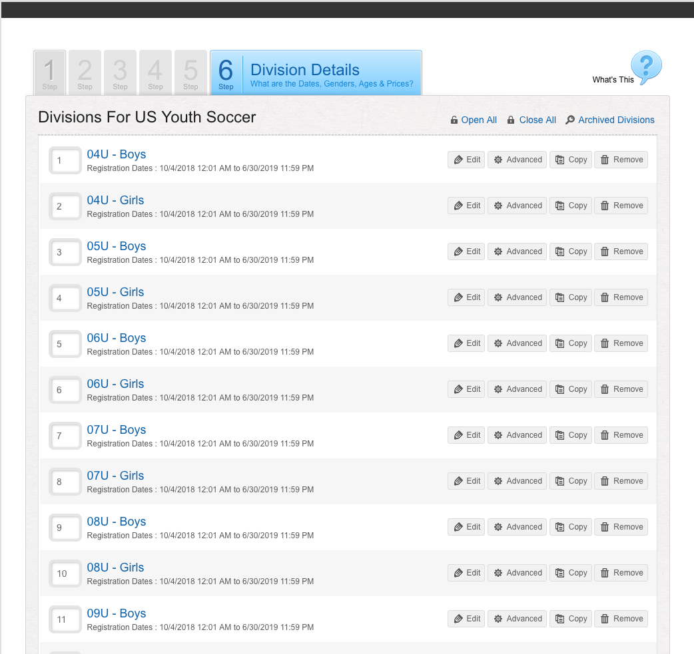Viewport: 694px width, 654px height.
Task: Click the sort order box for 04U - Girls
Action: [65, 206]
